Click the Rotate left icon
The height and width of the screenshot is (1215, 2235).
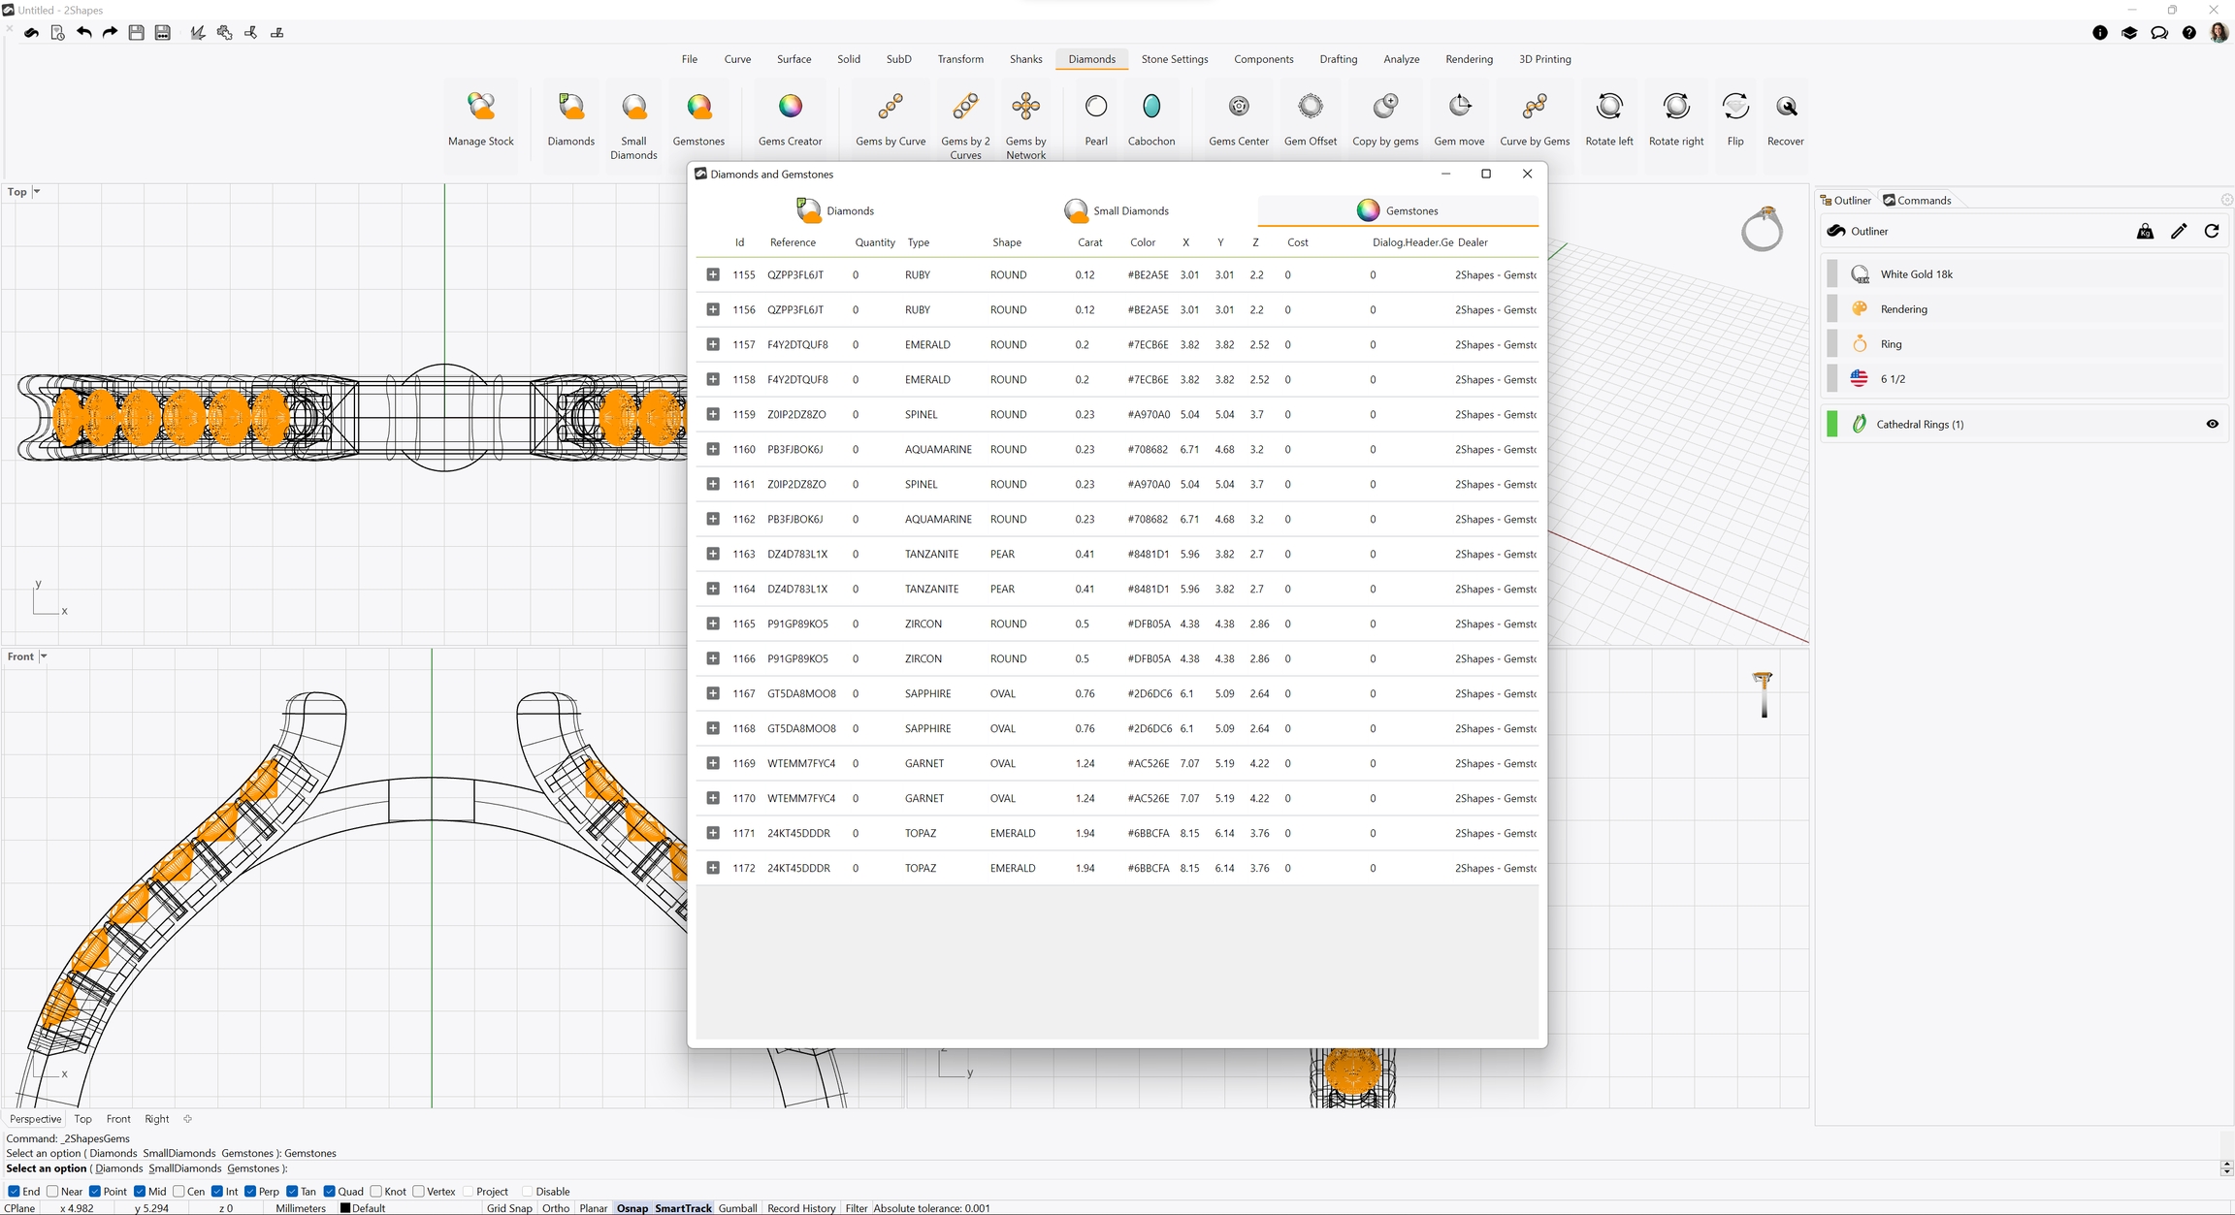[1608, 107]
